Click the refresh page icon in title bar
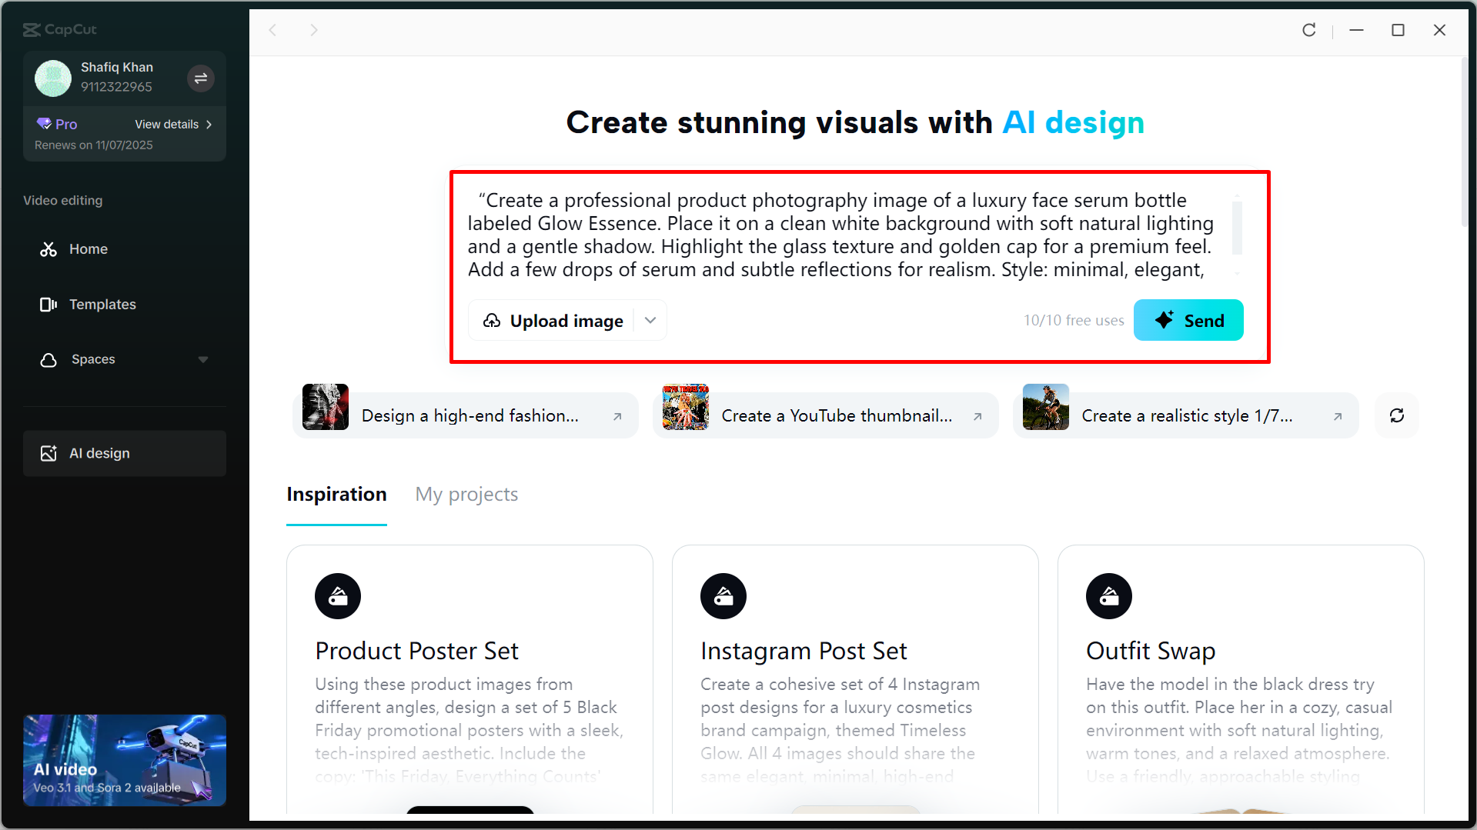Screen dimensions: 1477x830 [1308, 30]
